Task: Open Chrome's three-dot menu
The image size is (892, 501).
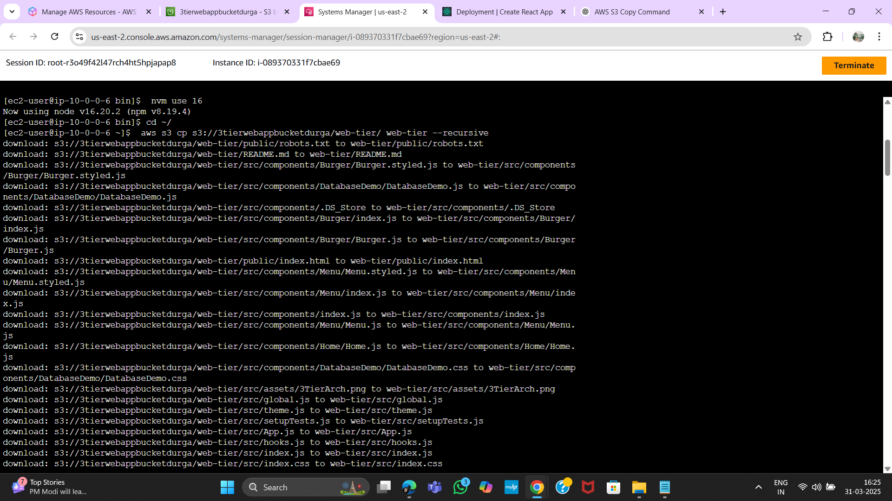Action: click(x=879, y=37)
